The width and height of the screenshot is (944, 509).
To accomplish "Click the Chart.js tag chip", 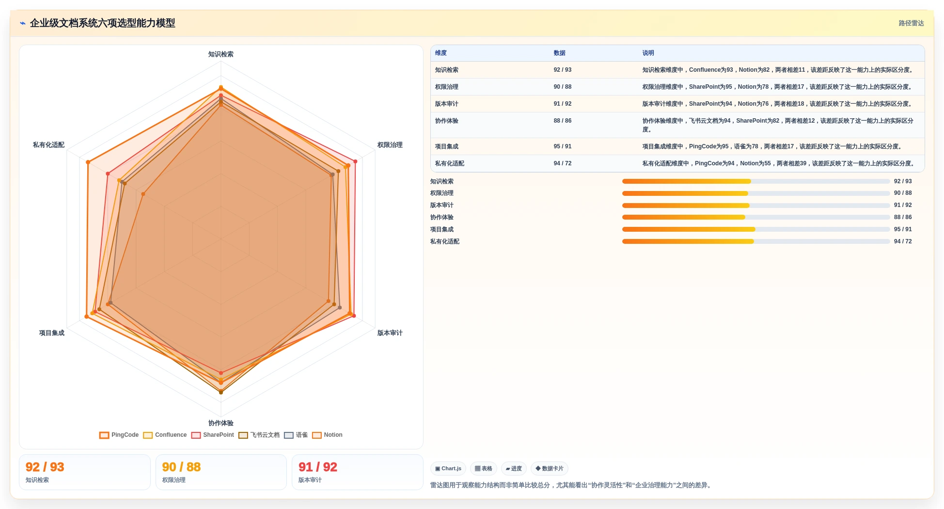I will pyautogui.click(x=448, y=468).
